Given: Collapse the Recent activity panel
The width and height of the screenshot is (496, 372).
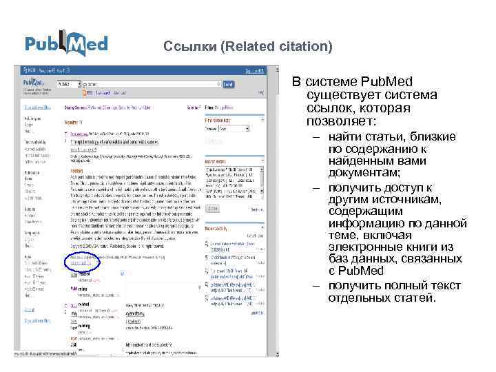Looking at the screenshot, I should pos(262,228).
